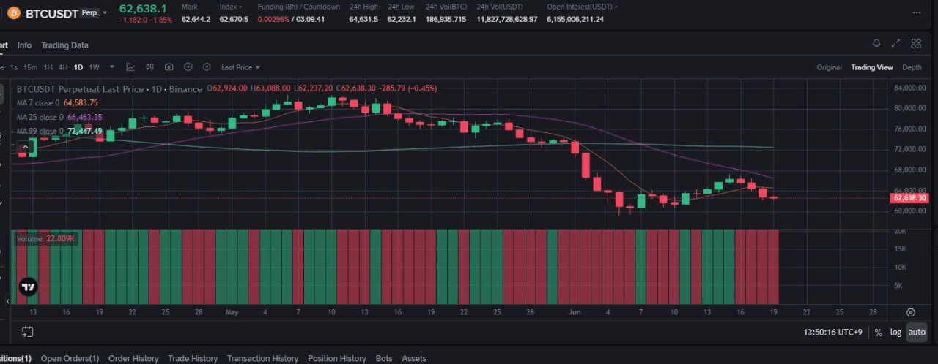Image resolution: width=938 pixels, height=364 pixels.
Task: Select the 15m interval
Action: click(30, 67)
